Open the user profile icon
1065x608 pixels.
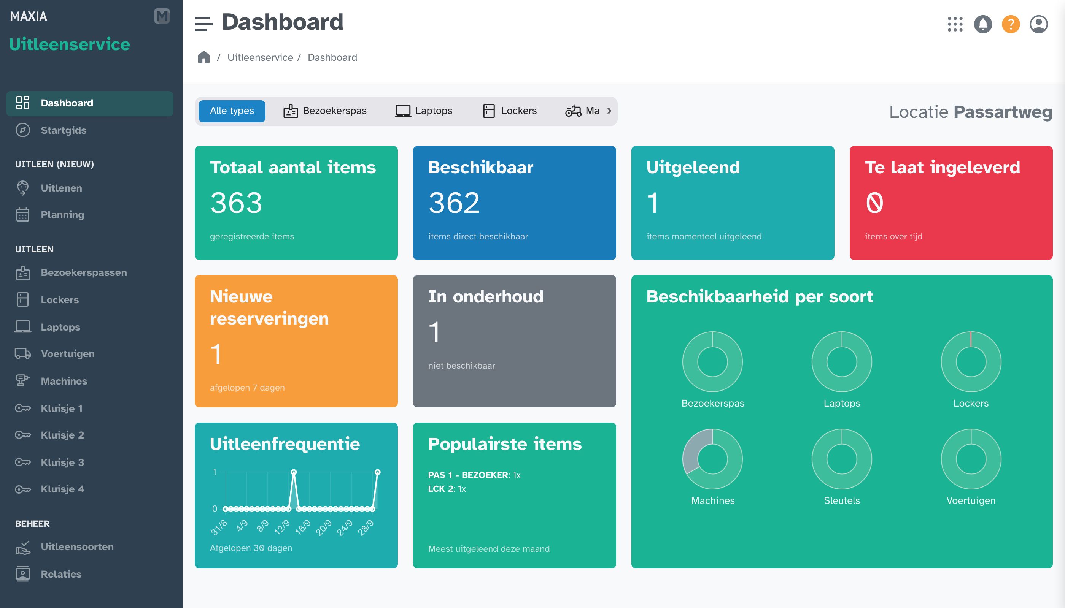pos(1039,24)
